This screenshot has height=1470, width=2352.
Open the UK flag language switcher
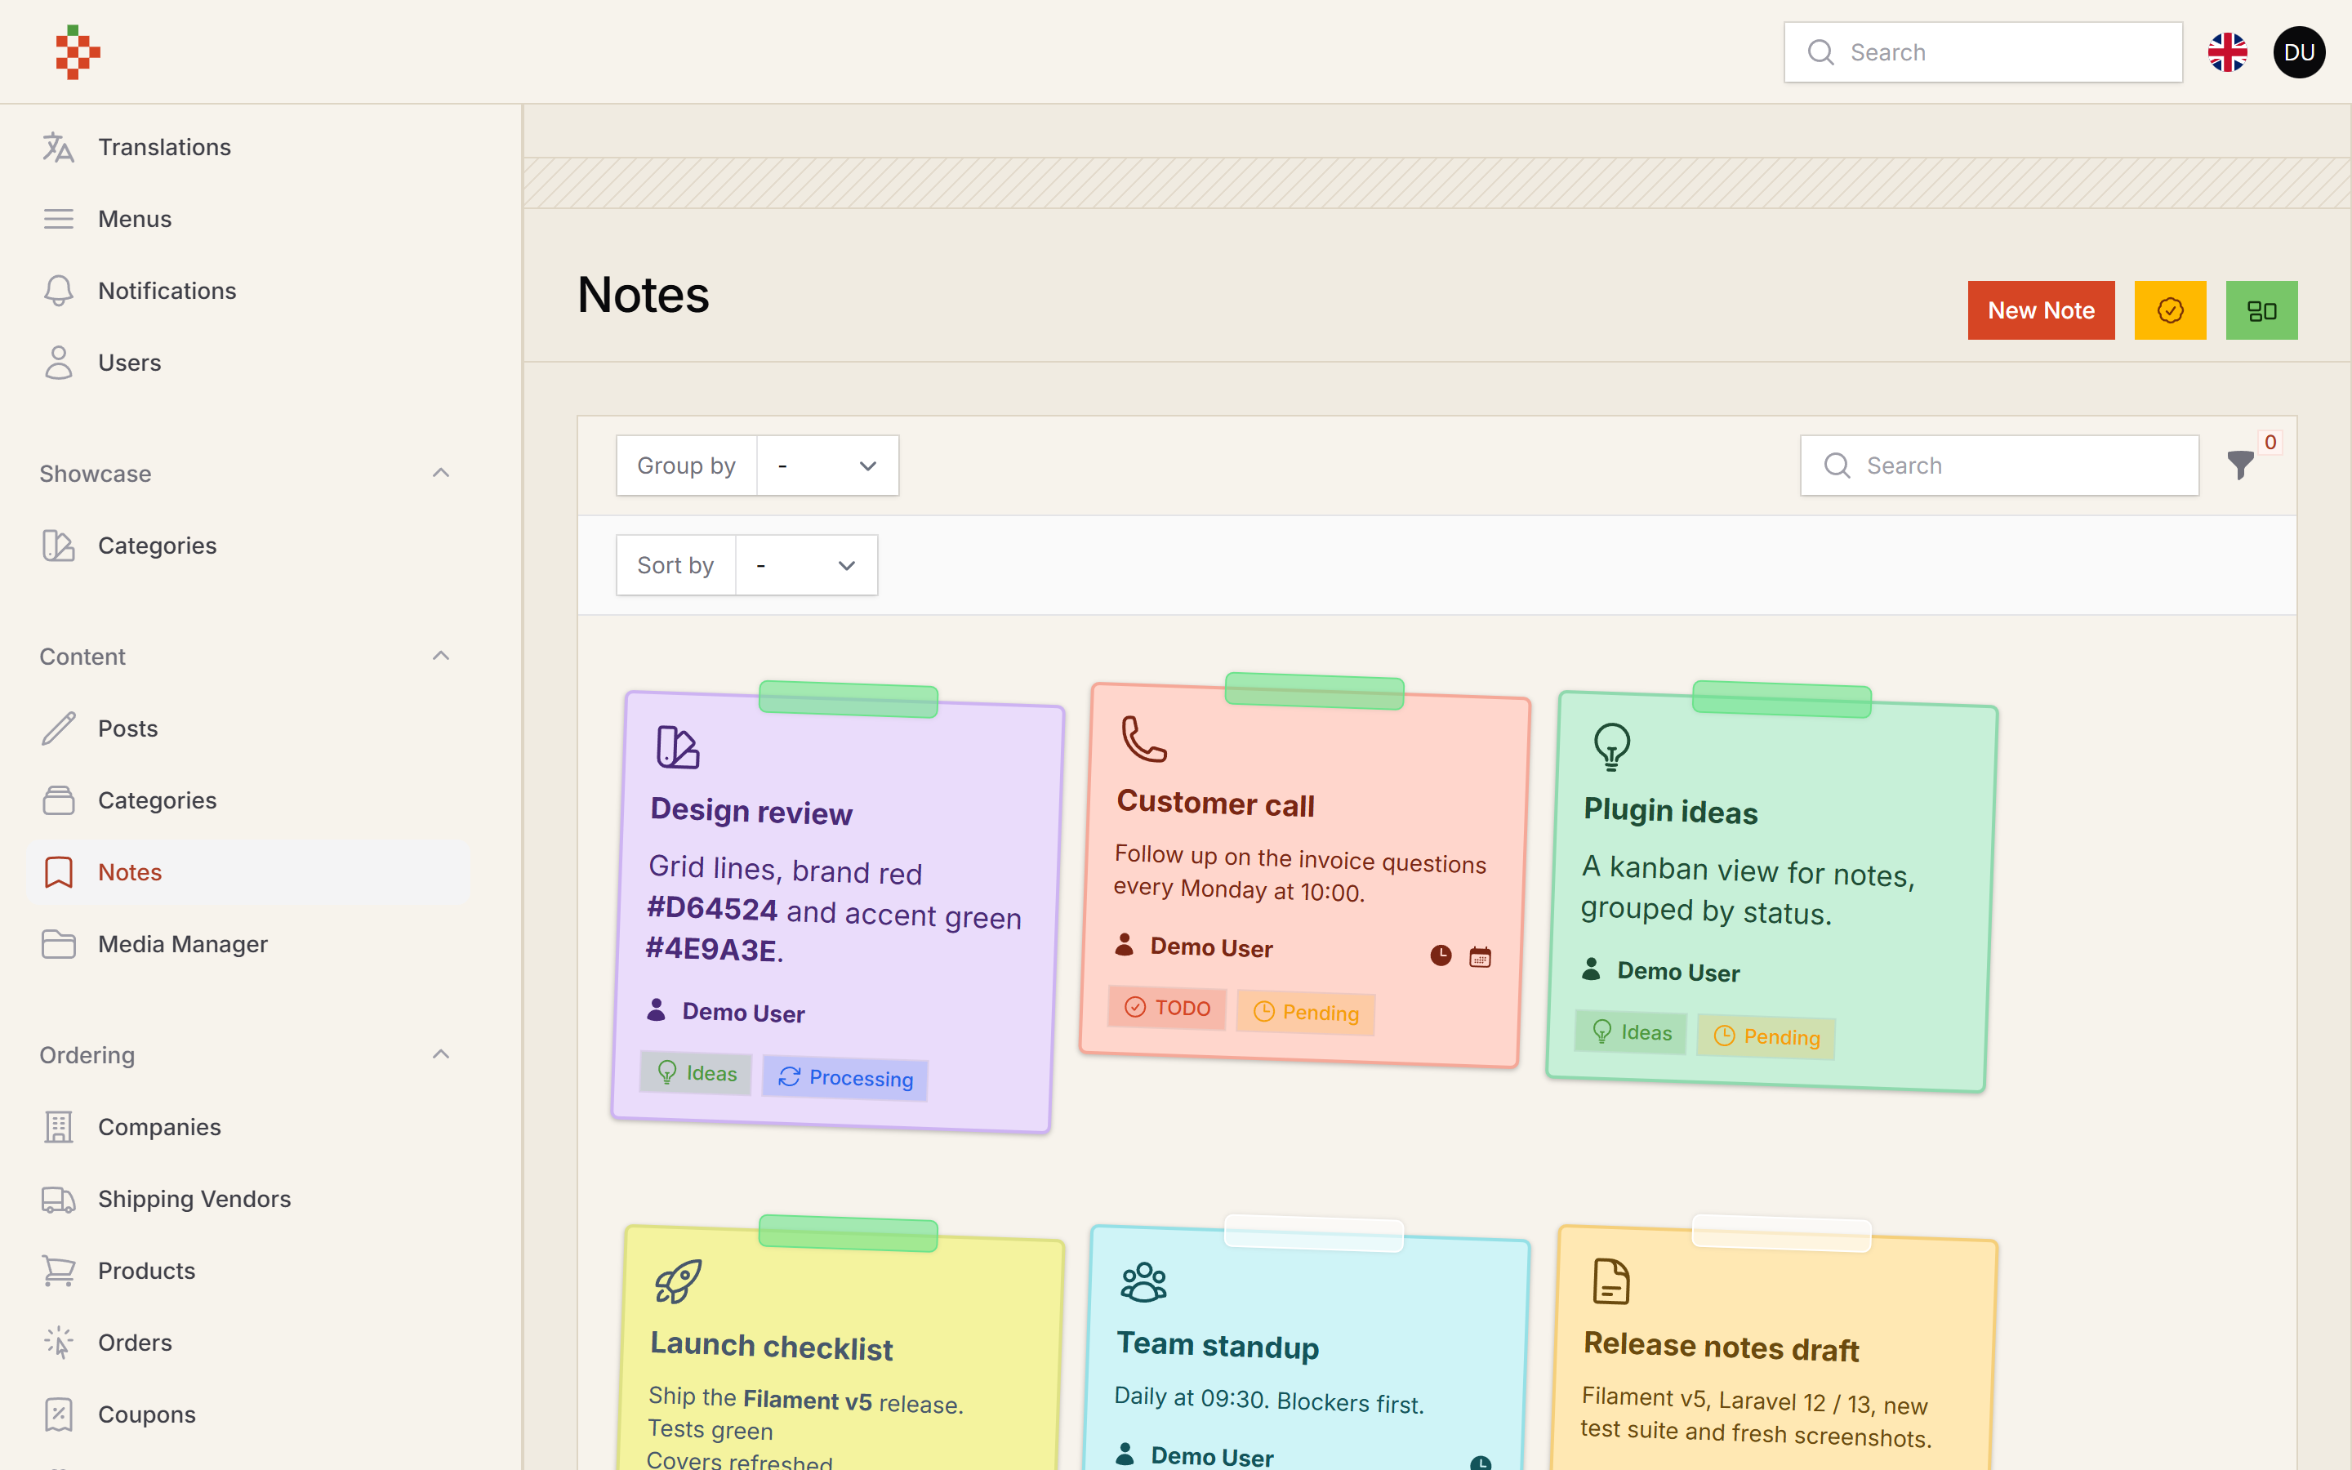(2226, 52)
